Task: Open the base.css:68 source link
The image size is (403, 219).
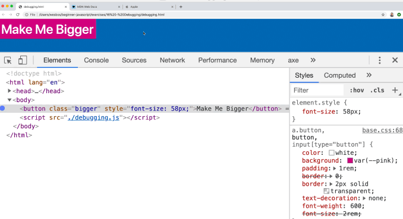Action: [x=382, y=130]
